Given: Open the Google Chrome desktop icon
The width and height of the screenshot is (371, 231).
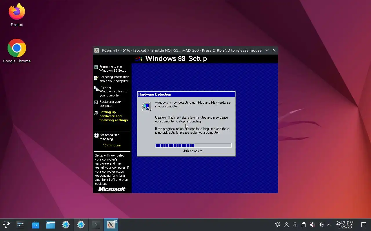Looking at the screenshot, I should 17,51.
